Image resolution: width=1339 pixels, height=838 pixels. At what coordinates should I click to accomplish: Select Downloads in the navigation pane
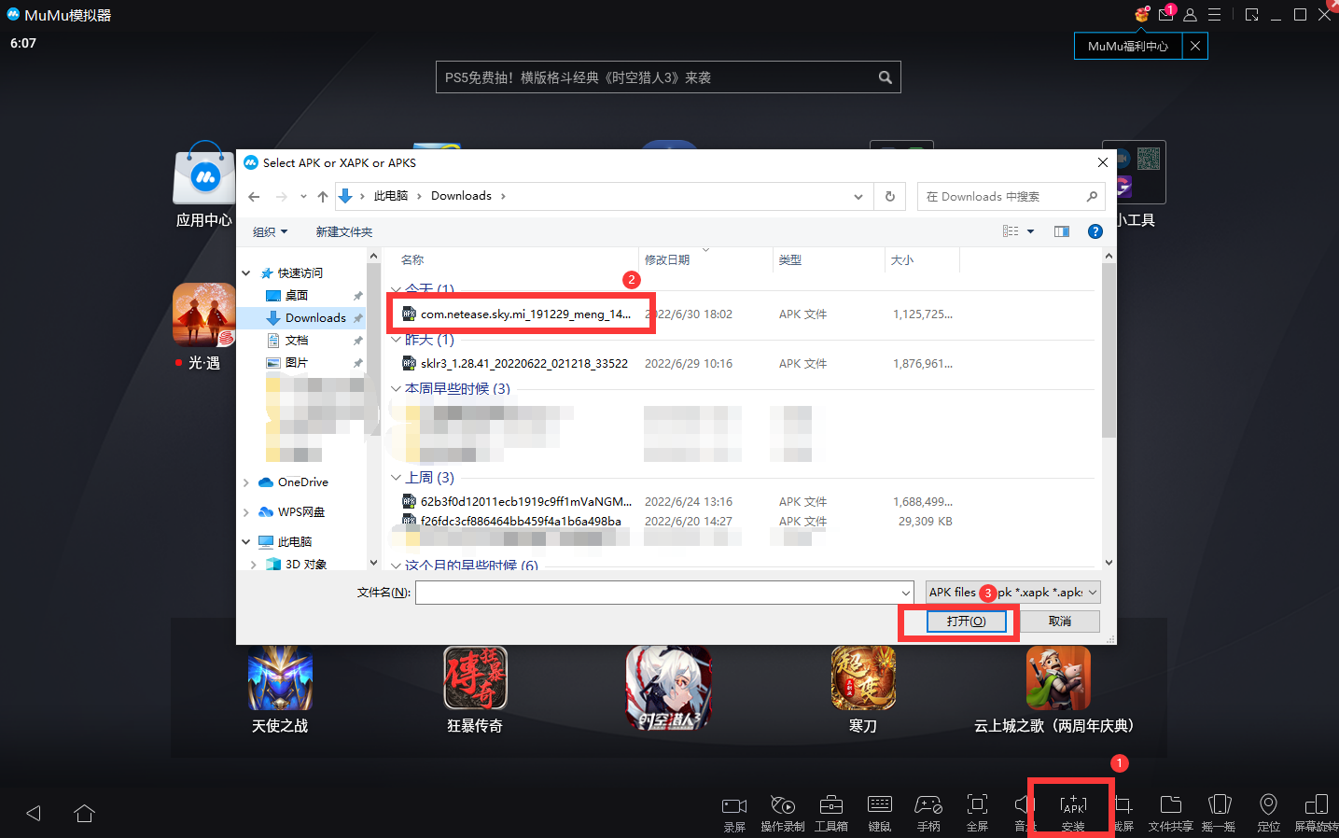315,318
